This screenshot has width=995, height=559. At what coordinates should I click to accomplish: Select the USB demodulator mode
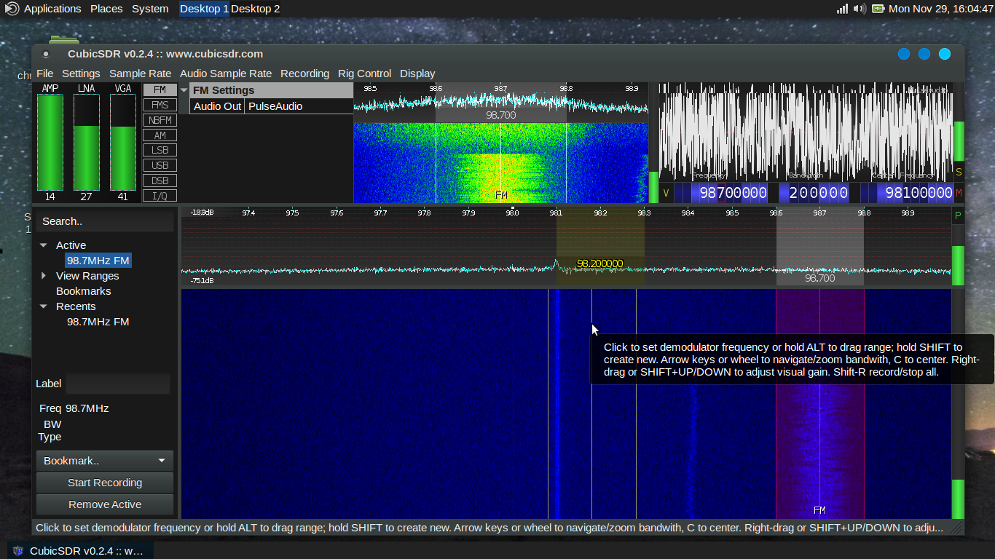(160, 165)
